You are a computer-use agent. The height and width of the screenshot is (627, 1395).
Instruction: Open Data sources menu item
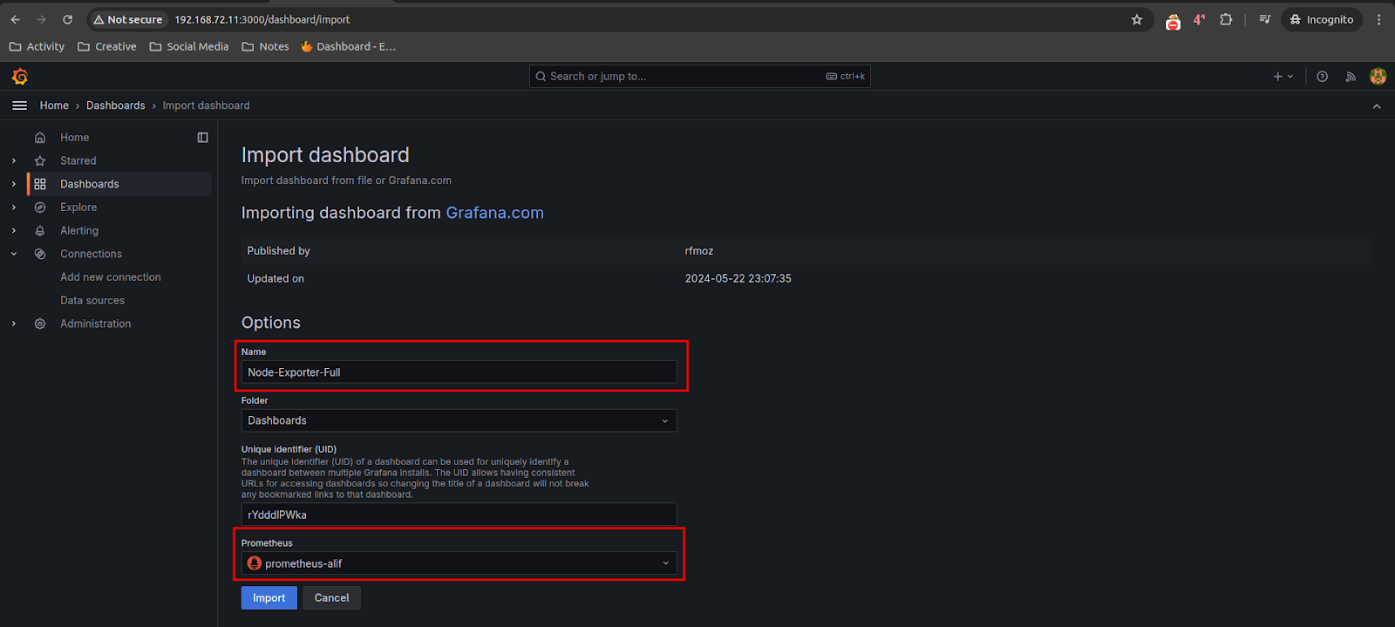point(92,301)
